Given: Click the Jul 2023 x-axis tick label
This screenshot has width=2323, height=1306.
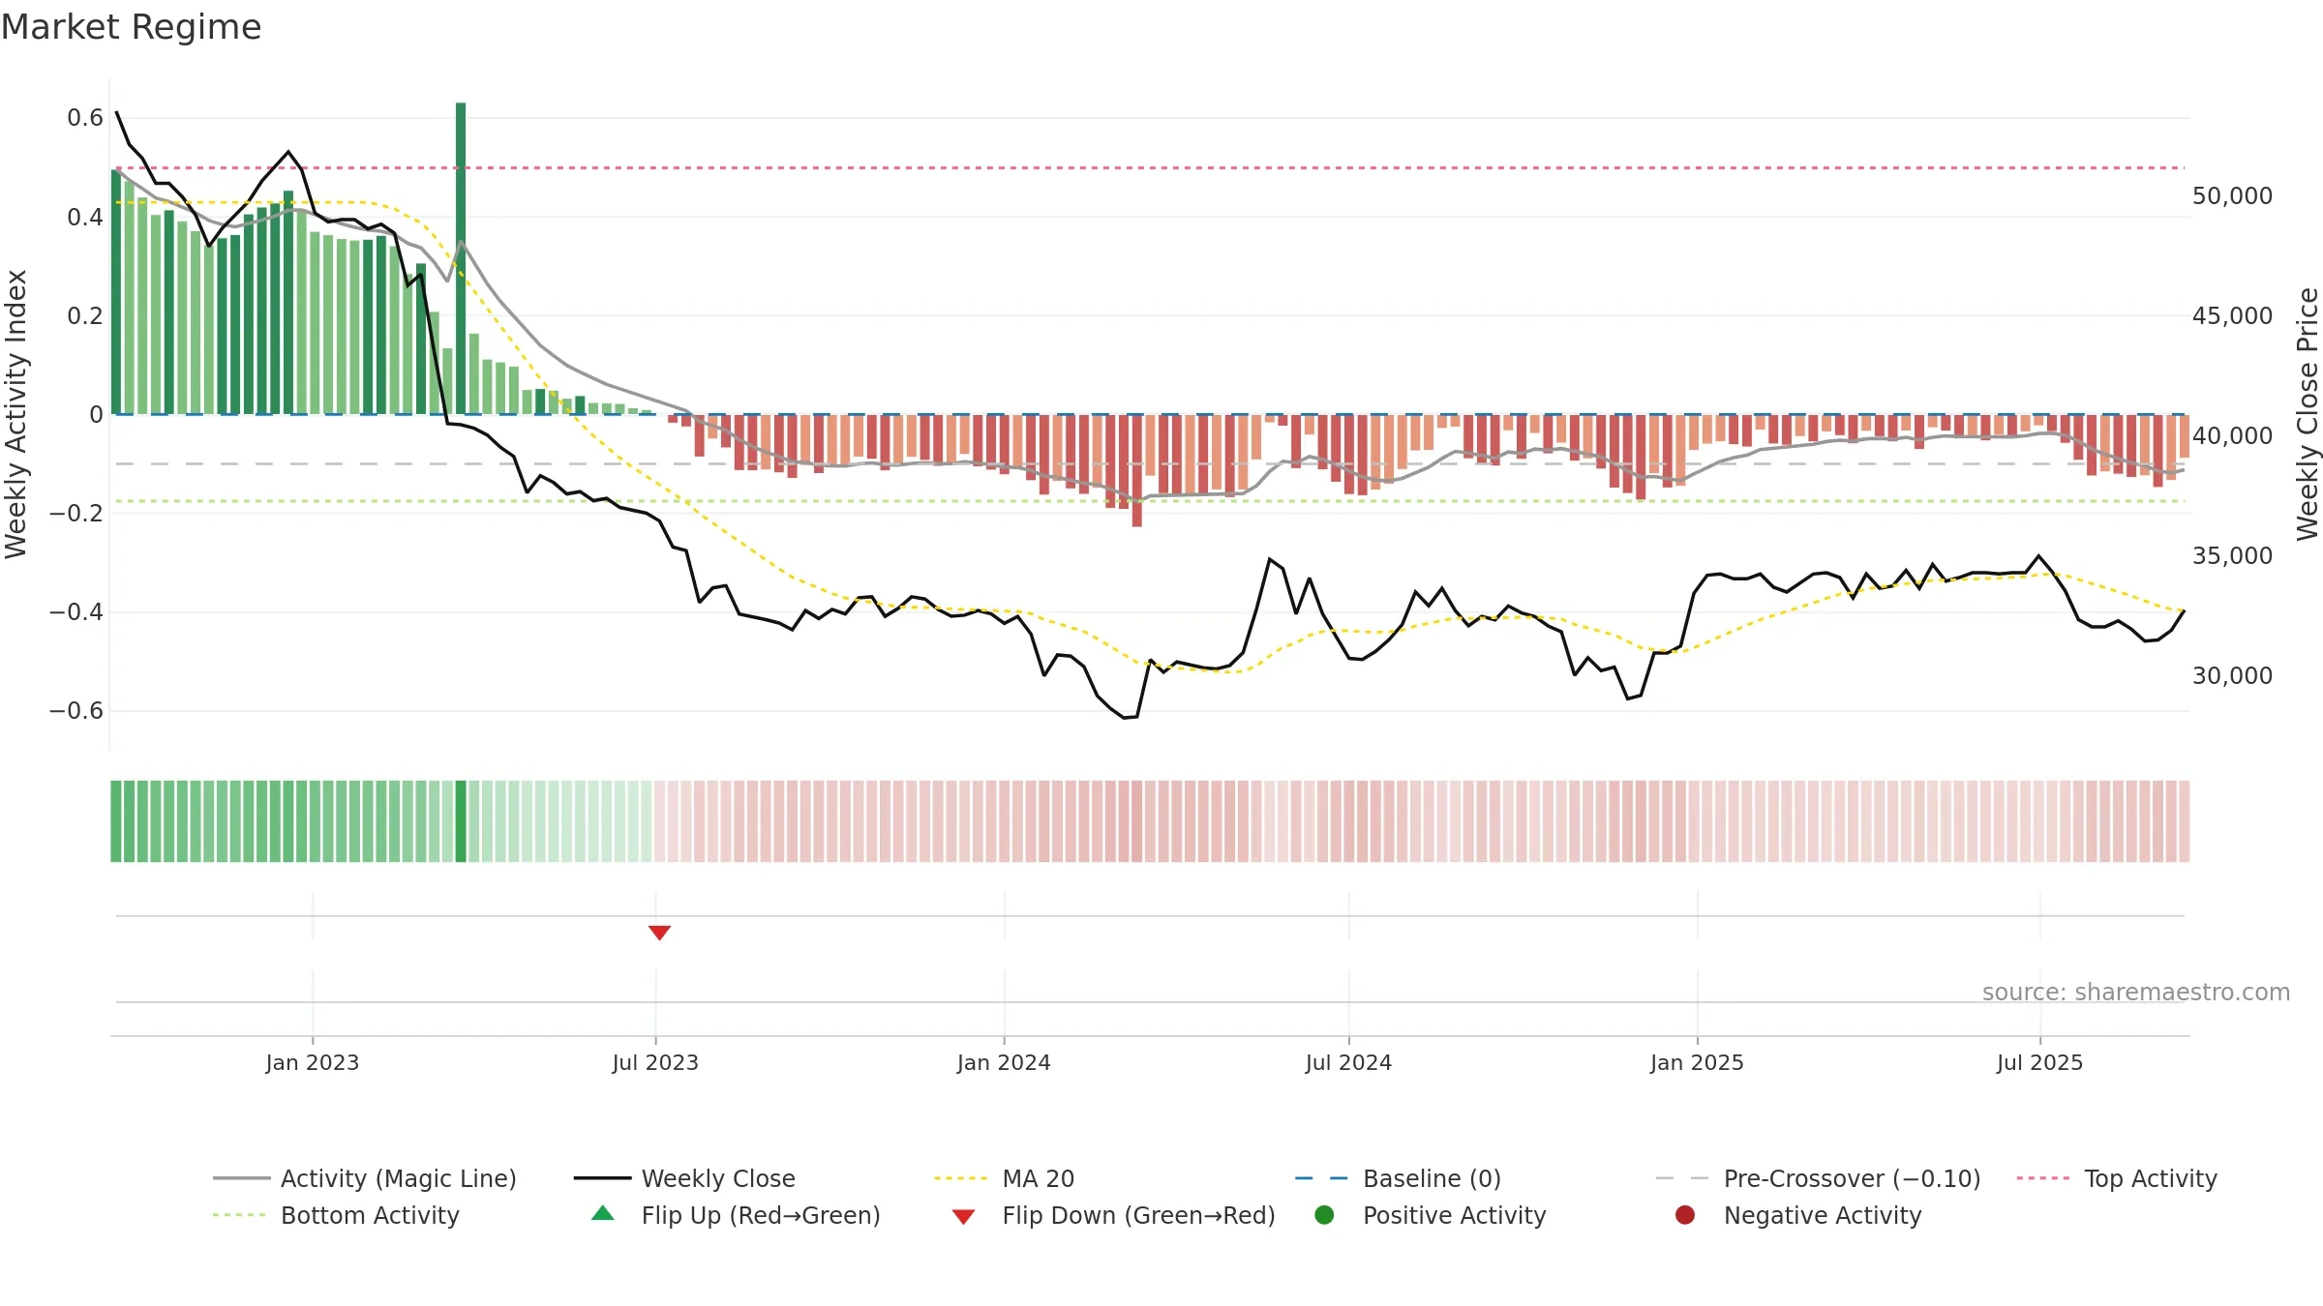Looking at the screenshot, I should 655,1062.
